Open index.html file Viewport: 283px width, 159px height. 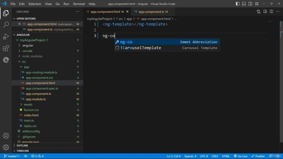click(x=48, y=115)
